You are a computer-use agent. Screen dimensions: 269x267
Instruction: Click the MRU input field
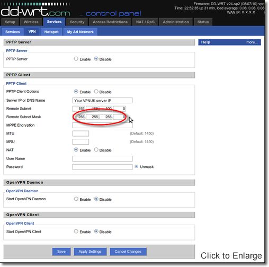[80, 142]
